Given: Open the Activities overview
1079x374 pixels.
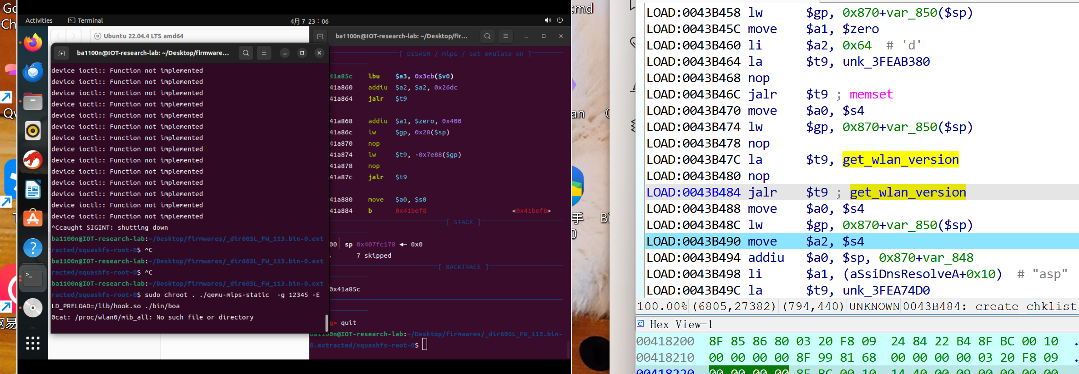Looking at the screenshot, I should 39,20.
